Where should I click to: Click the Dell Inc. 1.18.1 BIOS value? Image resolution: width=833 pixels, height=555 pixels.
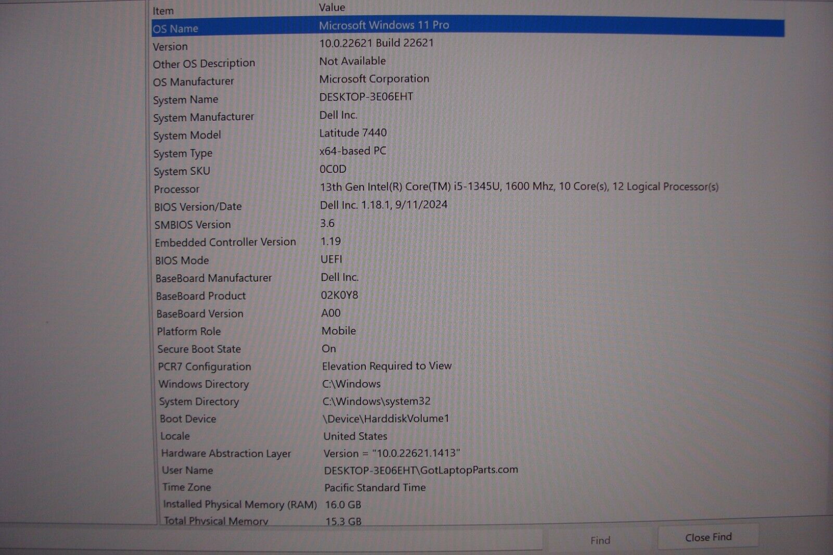tap(384, 205)
